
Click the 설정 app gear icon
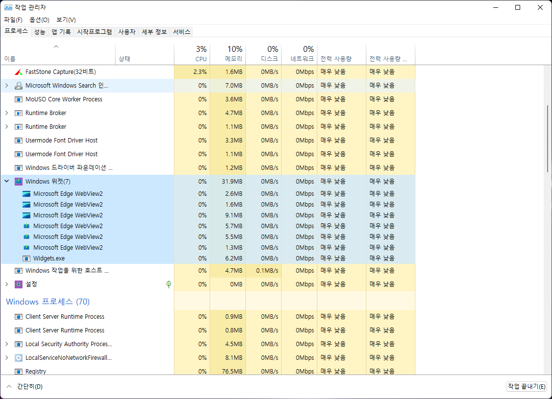tap(18, 284)
